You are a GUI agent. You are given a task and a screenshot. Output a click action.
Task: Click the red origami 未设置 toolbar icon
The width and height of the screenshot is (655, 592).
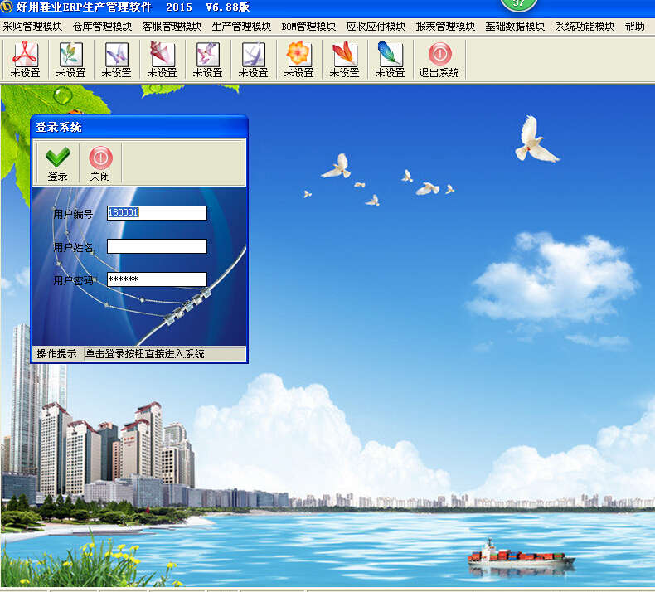tap(162, 60)
